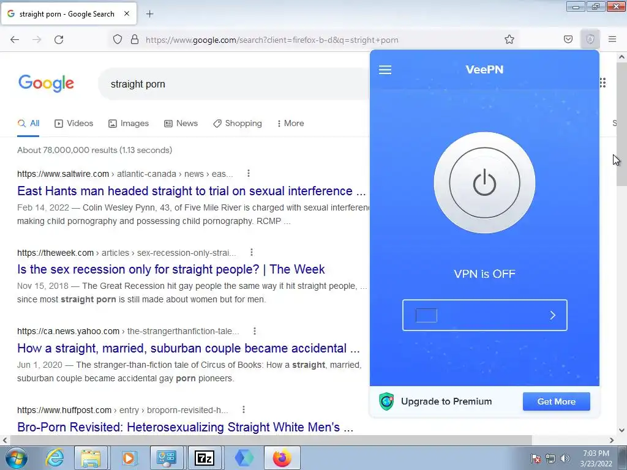The width and height of the screenshot is (627, 470).
Task: Open The Week sex recession article link
Action: coord(171,269)
